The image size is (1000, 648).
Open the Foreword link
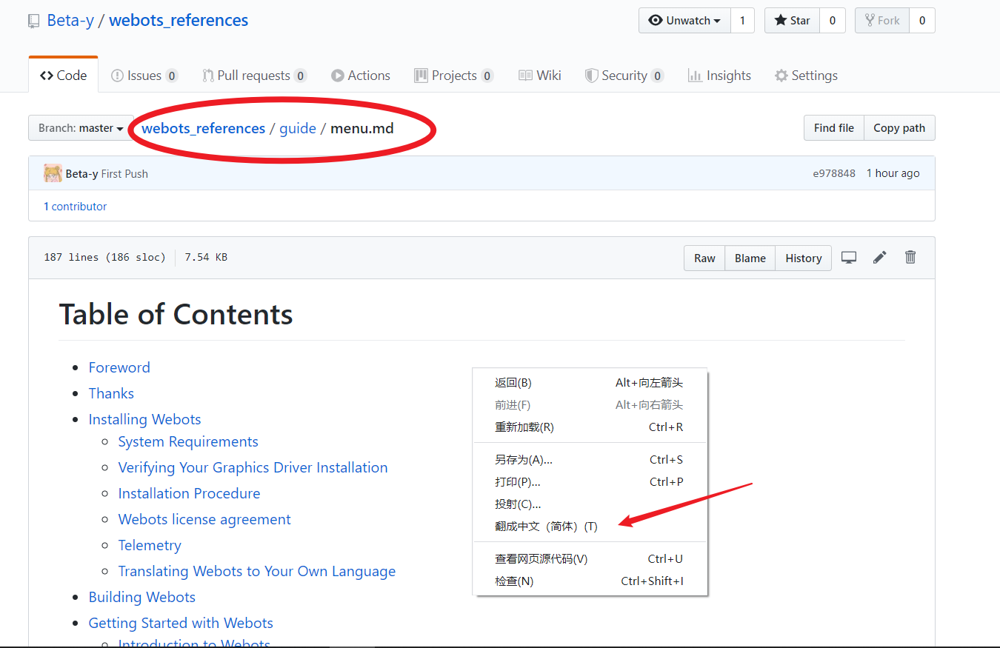[x=119, y=367]
